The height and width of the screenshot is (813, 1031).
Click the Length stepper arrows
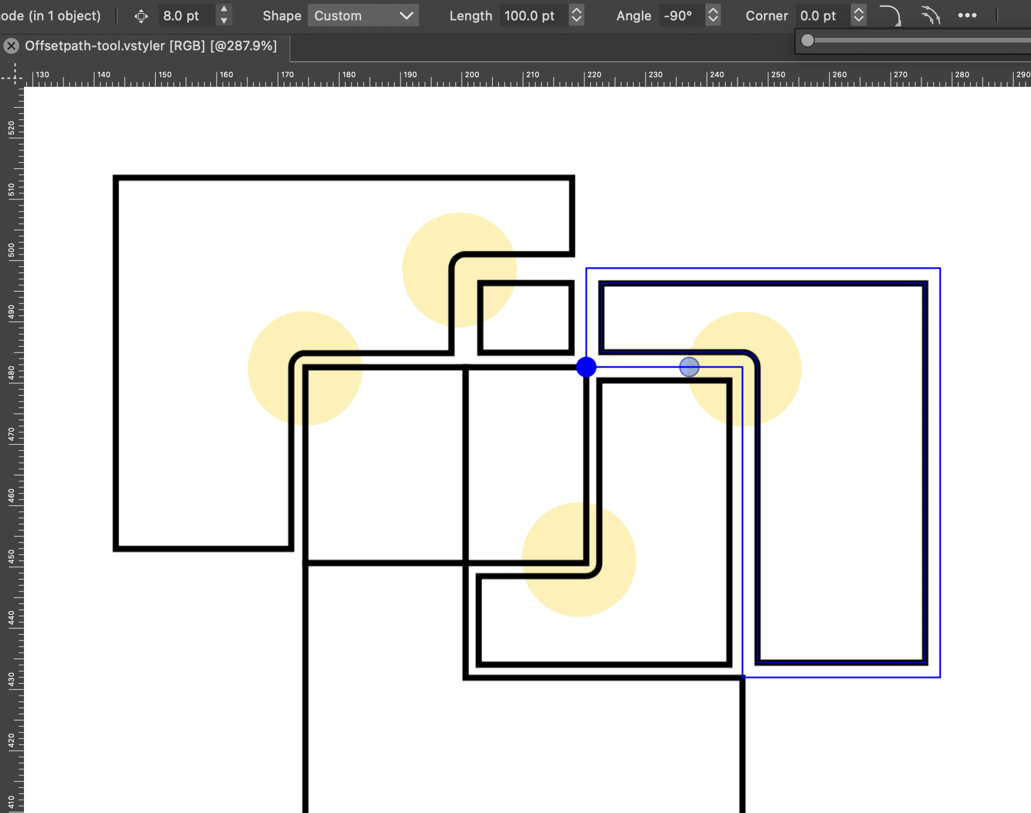coord(577,16)
